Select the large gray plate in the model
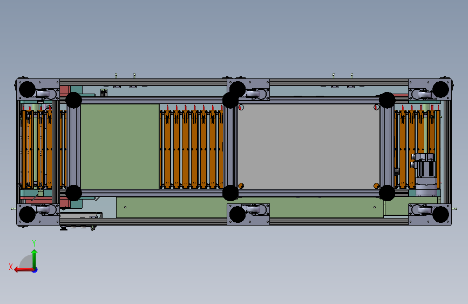 pyautogui.click(x=309, y=146)
